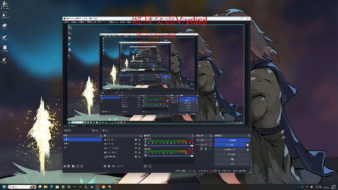Toggle visibility eye of the third source in Sources
Viewport: 338px width, 190px height.
(136, 148)
